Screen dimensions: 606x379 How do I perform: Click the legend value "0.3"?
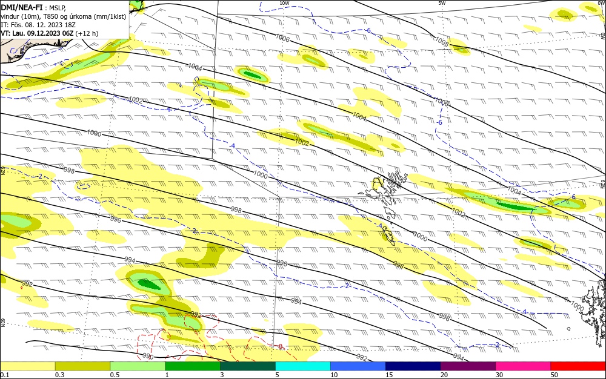tap(59, 375)
